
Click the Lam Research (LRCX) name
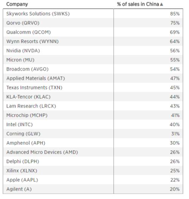[31, 106]
